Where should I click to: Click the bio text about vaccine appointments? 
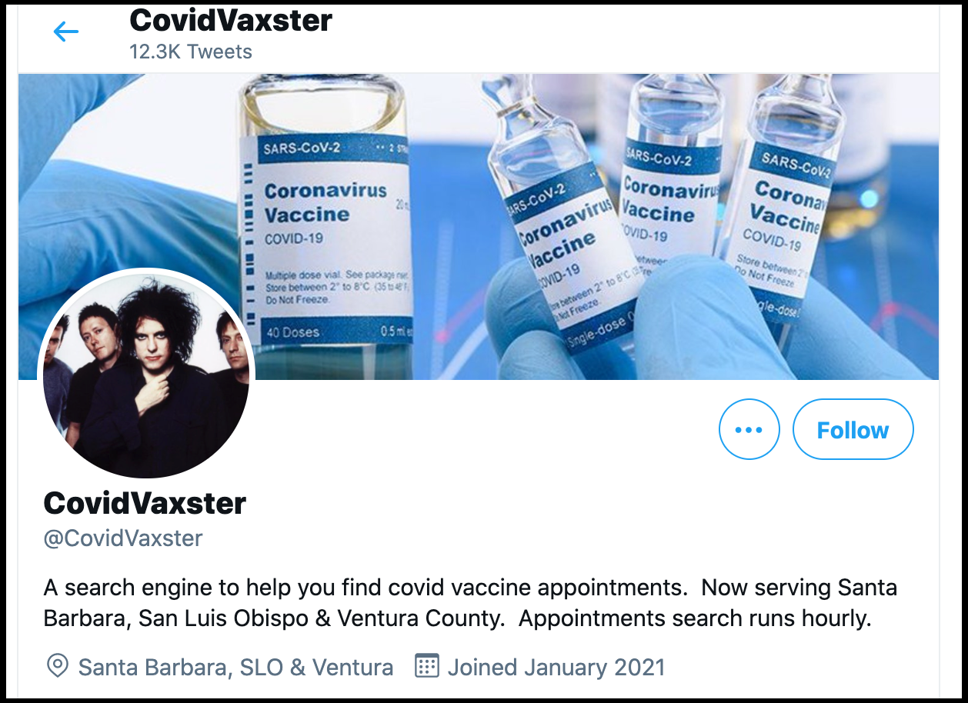tap(470, 604)
